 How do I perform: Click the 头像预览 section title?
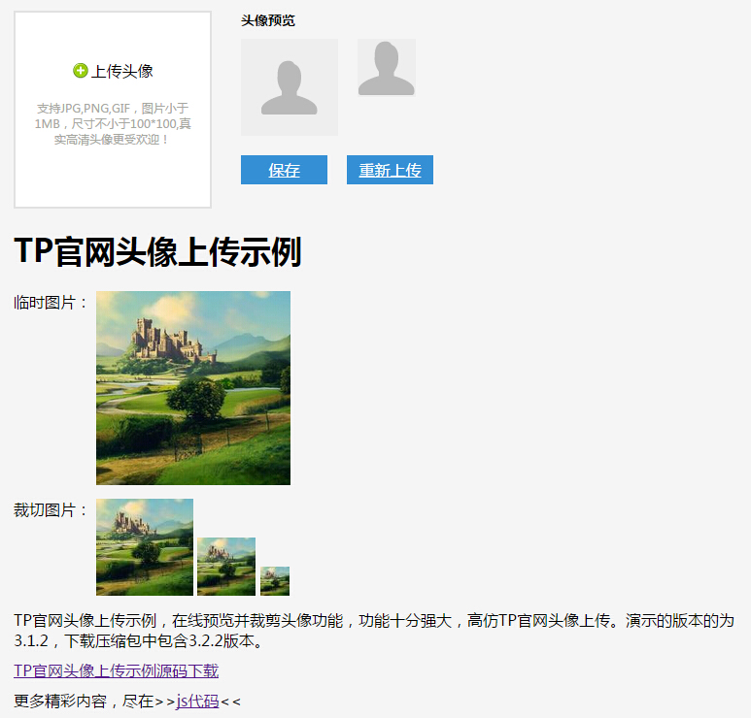[x=268, y=20]
